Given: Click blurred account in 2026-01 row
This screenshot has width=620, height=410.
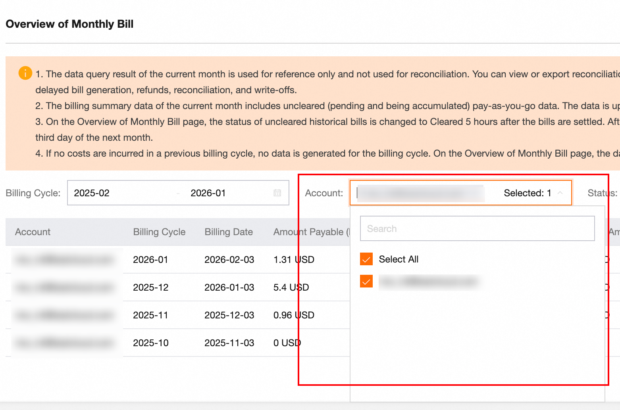Looking at the screenshot, I should pos(65,260).
